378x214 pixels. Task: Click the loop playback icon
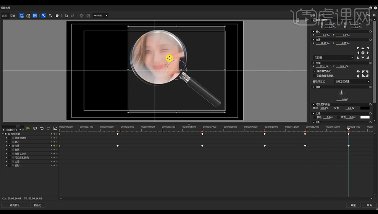point(35,128)
